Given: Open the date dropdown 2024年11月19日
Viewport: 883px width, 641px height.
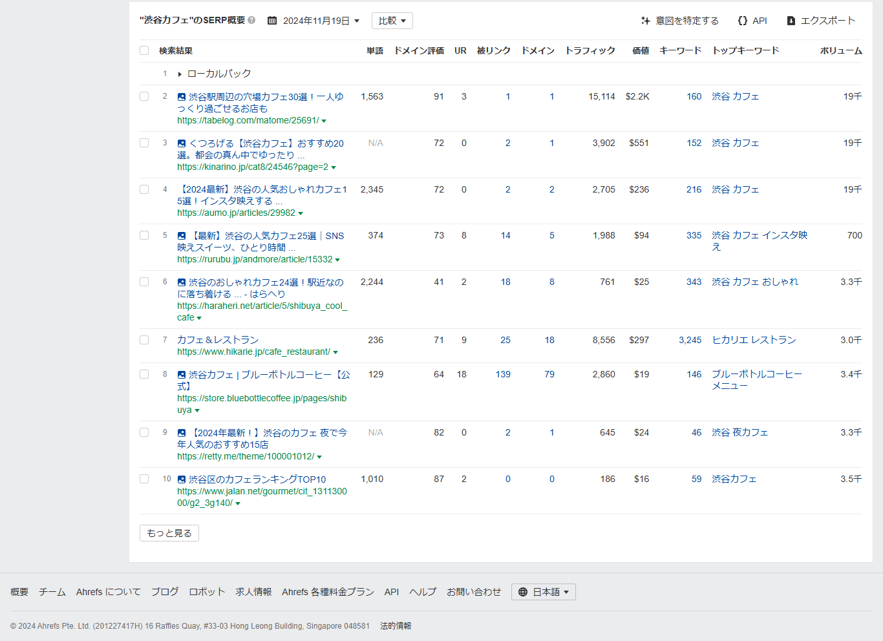Looking at the screenshot, I should click(321, 21).
